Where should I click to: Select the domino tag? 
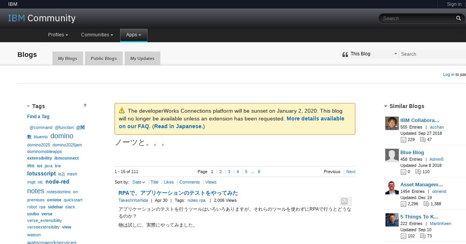click(x=62, y=136)
